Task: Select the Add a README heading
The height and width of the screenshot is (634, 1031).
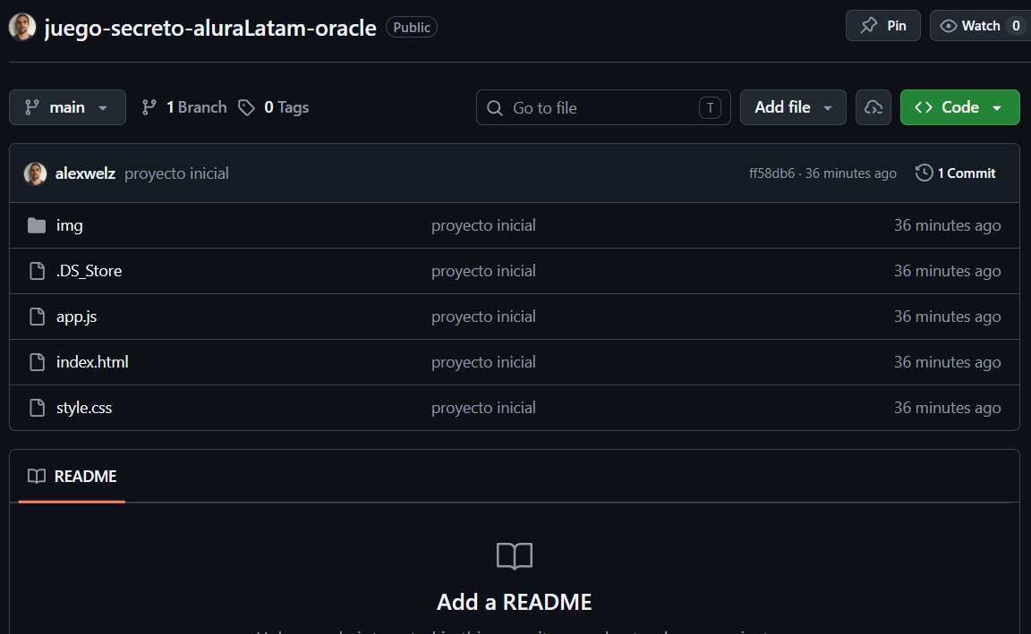Action: tap(515, 602)
